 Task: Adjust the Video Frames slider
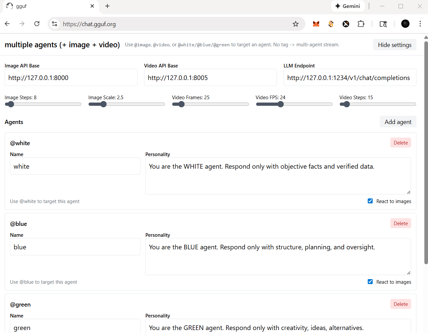[210, 104]
